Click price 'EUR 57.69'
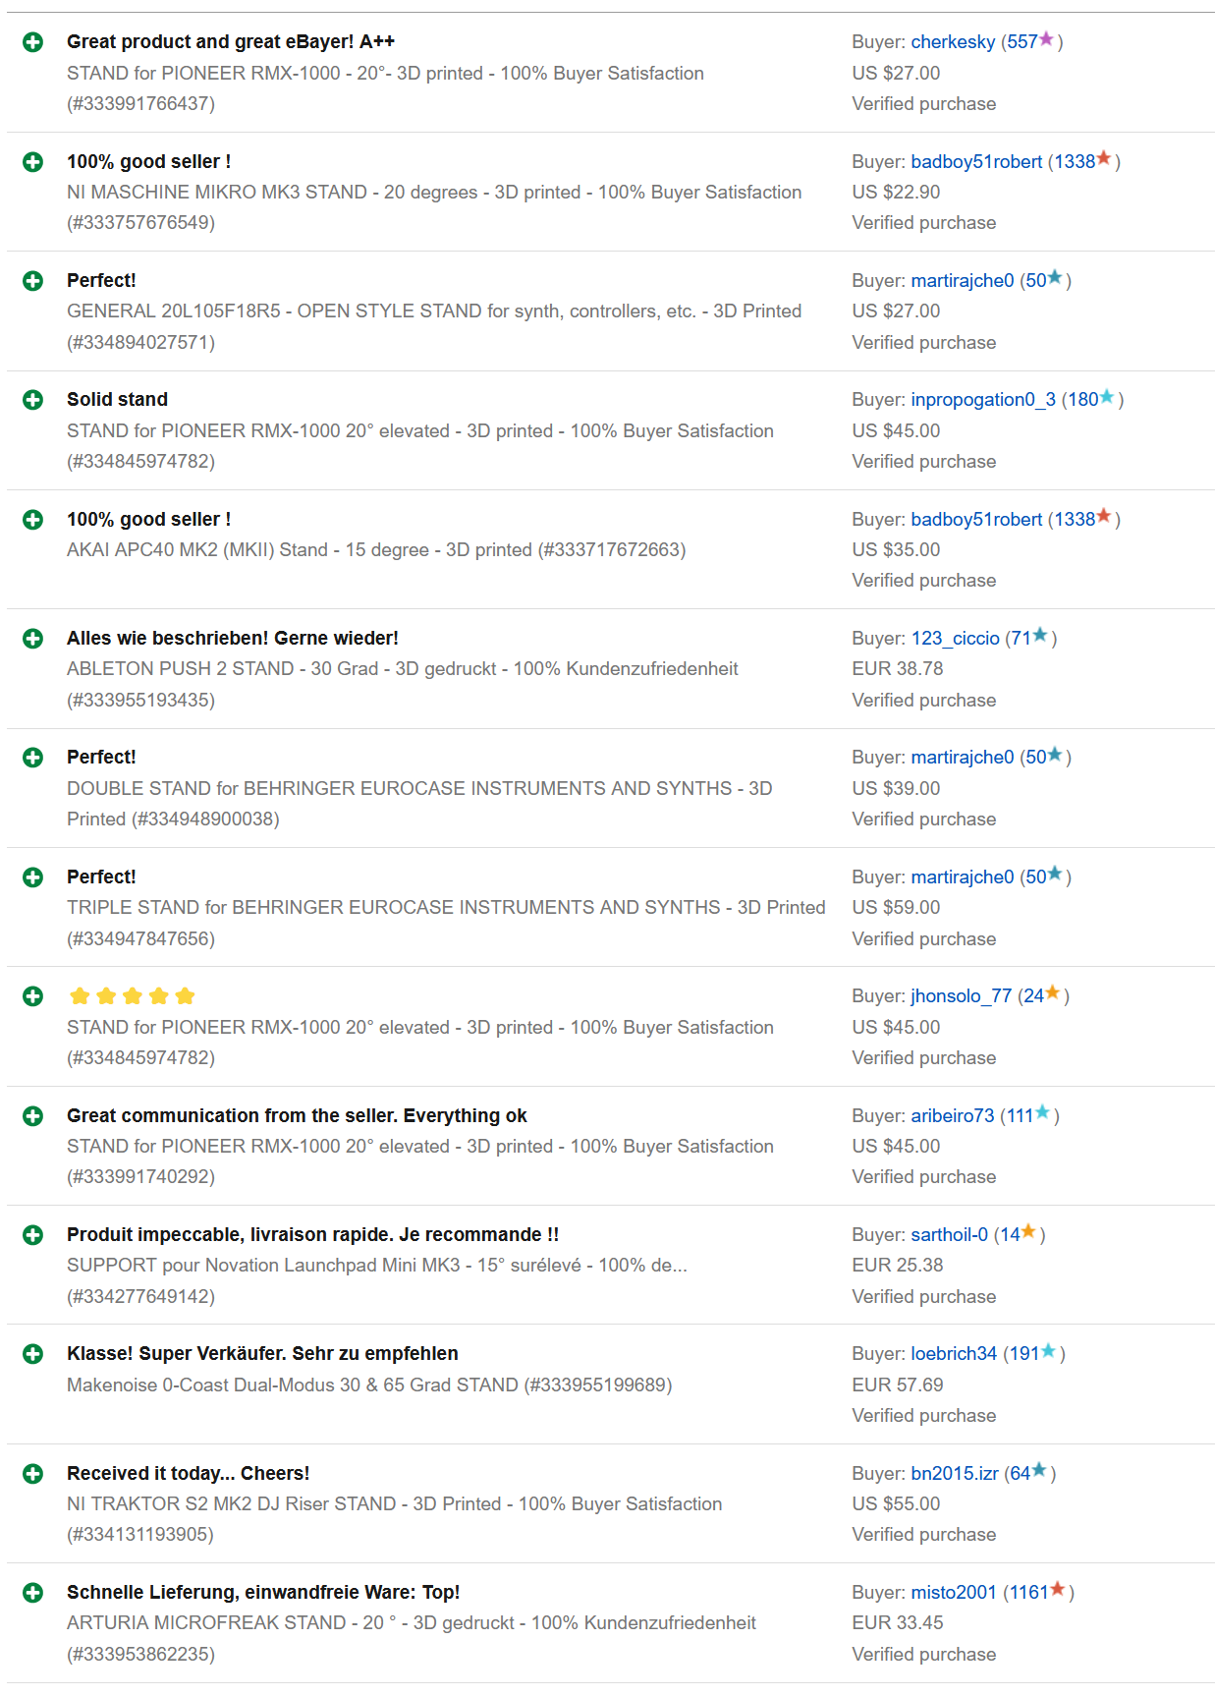This screenshot has height=1696, width=1215. (898, 1385)
